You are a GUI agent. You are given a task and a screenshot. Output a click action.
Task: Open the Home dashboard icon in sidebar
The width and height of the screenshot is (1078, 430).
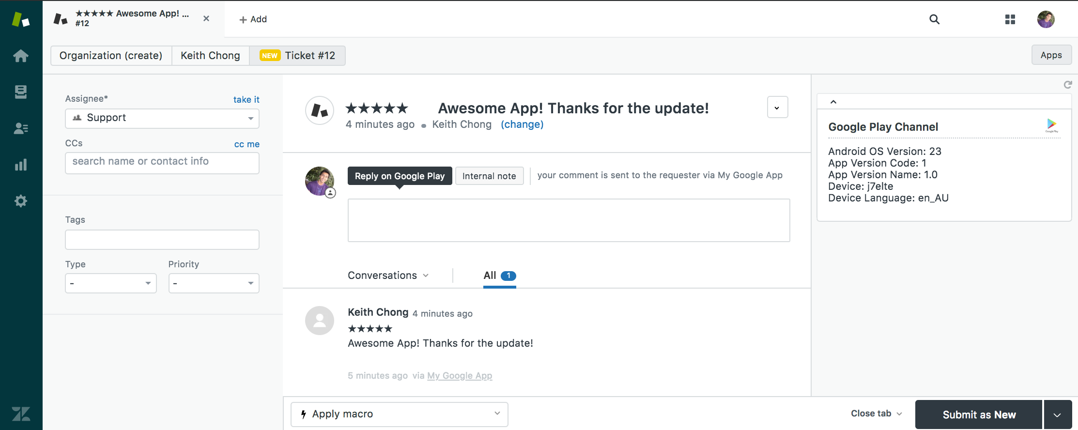tap(21, 56)
